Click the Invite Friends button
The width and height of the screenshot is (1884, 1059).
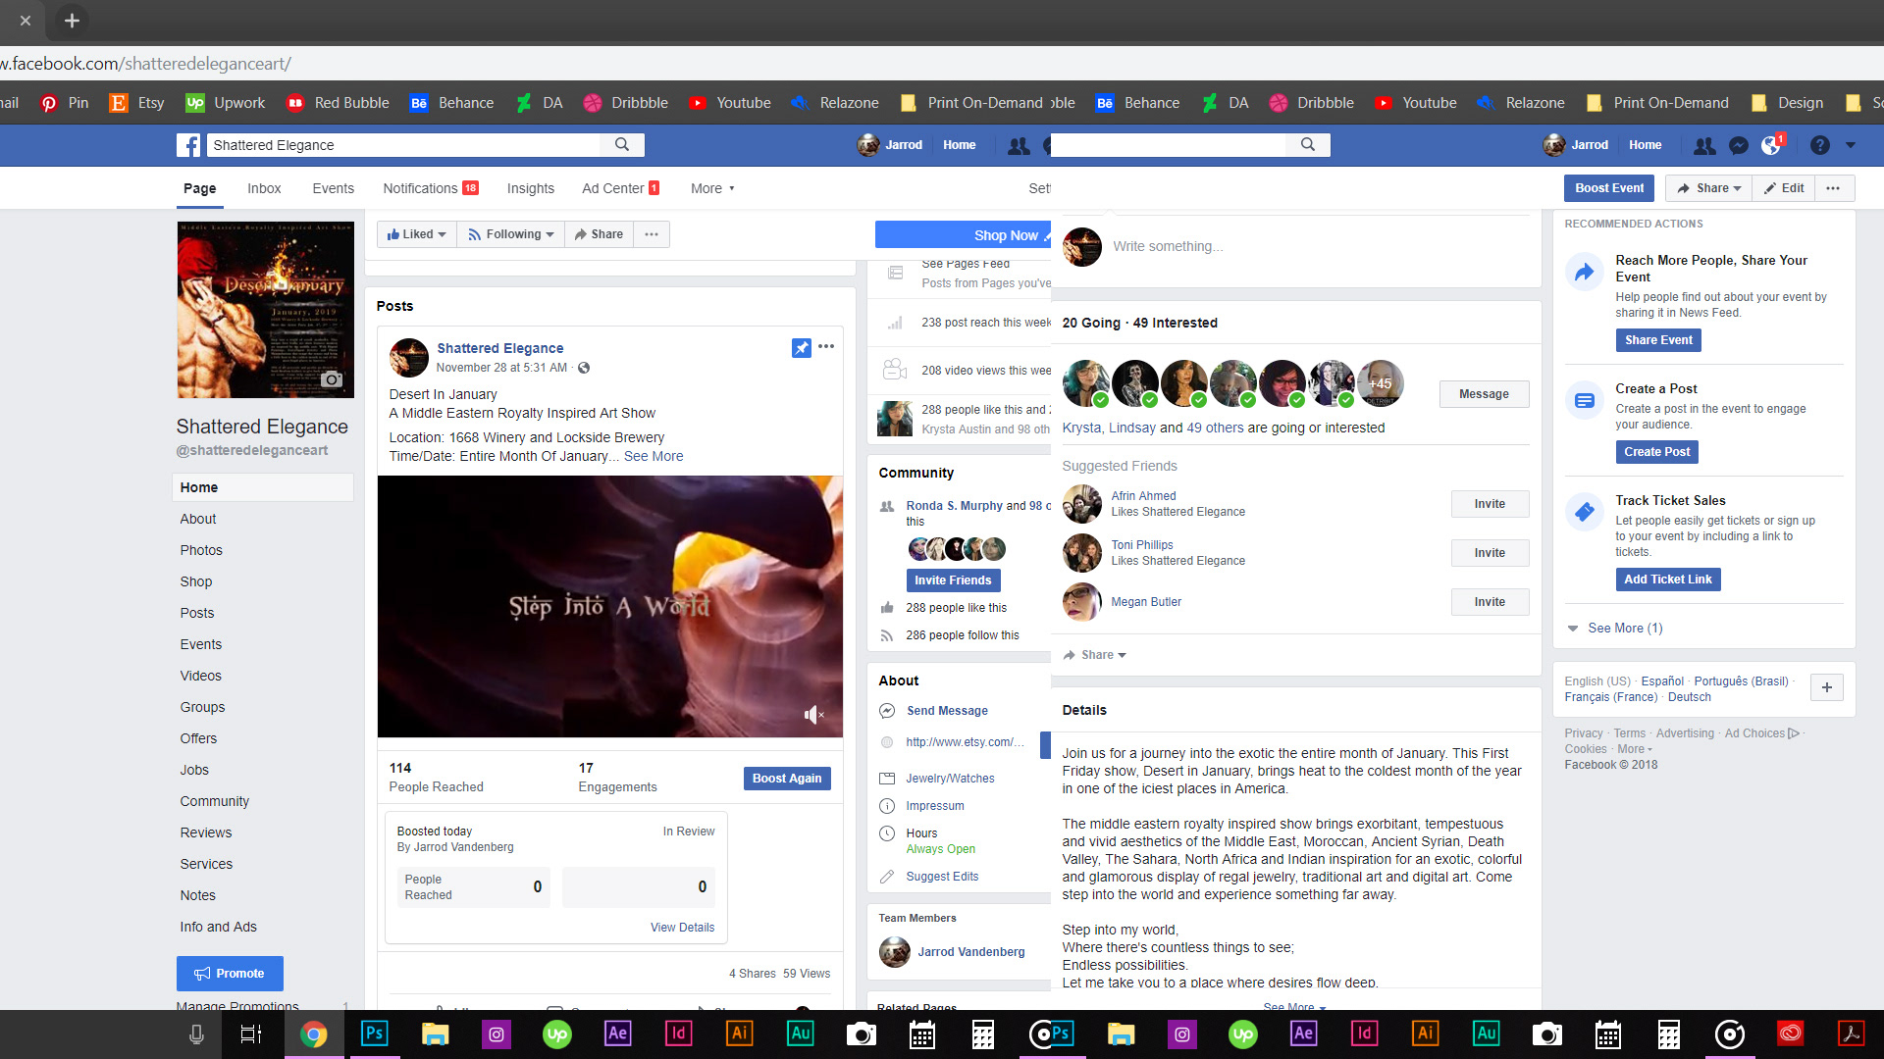point(953,580)
